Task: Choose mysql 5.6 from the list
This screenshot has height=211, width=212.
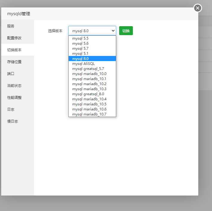Action: 92,43
